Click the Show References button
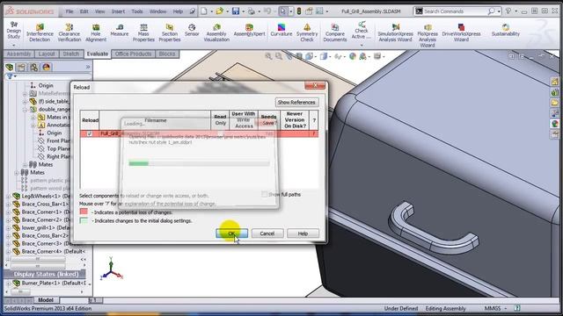This screenshot has width=563, height=316. coord(296,103)
